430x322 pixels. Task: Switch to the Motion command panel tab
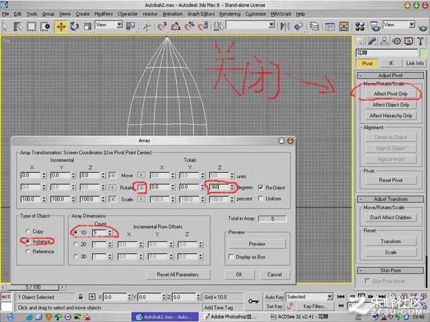[x=396, y=41]
